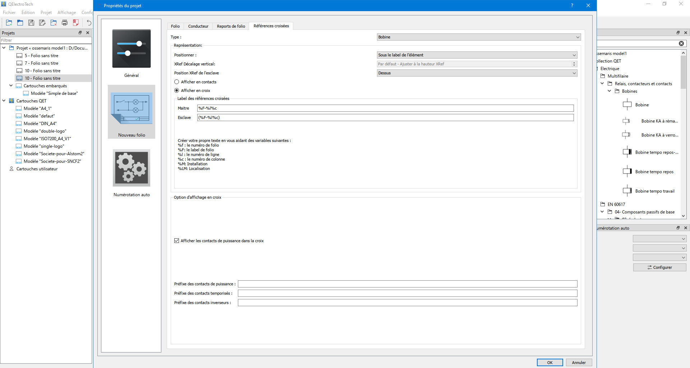Screen dimensions: 690x368
Task: Toggle Afficher les contacts de puissance checkbox
Action: [x=177, y=241]
